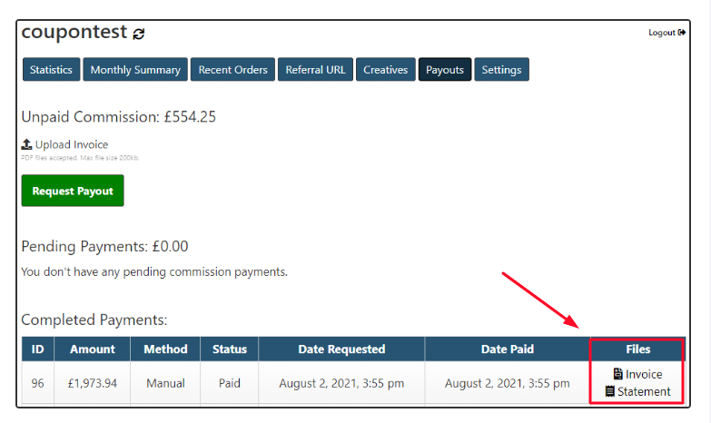Click the Unpaid Commission £554.25 text
The height and width of the screenshot is (423, 711).
(x=119, y=117)
